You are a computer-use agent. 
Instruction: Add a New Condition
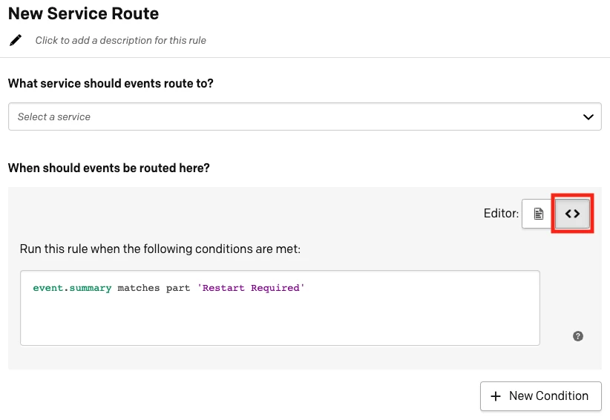click(x=541, y=396)
